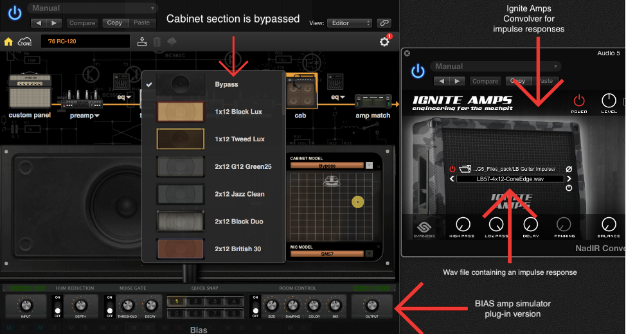Viewport: 626px width, 334px height.
Task: Open the ToneCloud cloud icon
Action: click(x=25, y=42)
